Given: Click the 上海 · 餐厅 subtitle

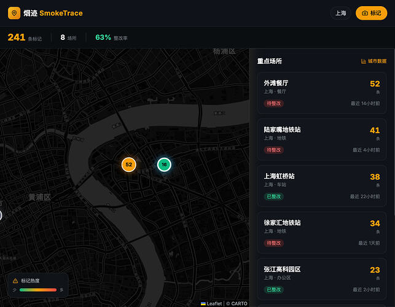Looking at the screenshot, I should (275, 91).
